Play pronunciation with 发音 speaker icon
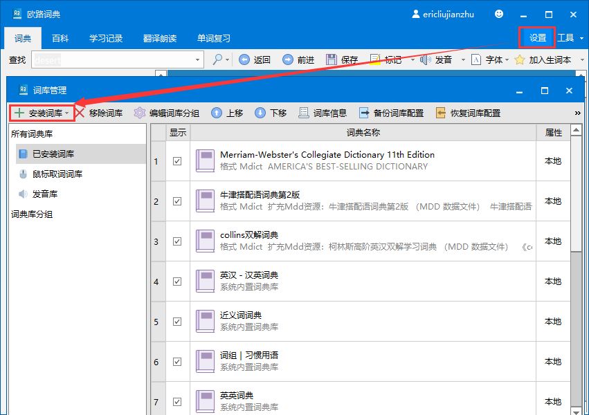Image resolution: width=589 pixels, height=415 pixels. pos(425,59)
